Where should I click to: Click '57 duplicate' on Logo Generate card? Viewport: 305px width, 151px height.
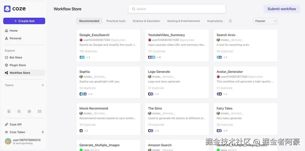[x=156, y=88]
